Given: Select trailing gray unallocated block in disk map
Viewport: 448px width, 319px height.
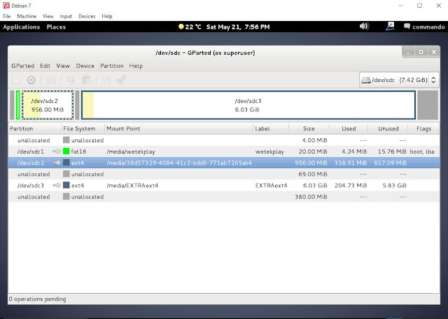Looking at the screenshot, I should click(x=428, y=105).
